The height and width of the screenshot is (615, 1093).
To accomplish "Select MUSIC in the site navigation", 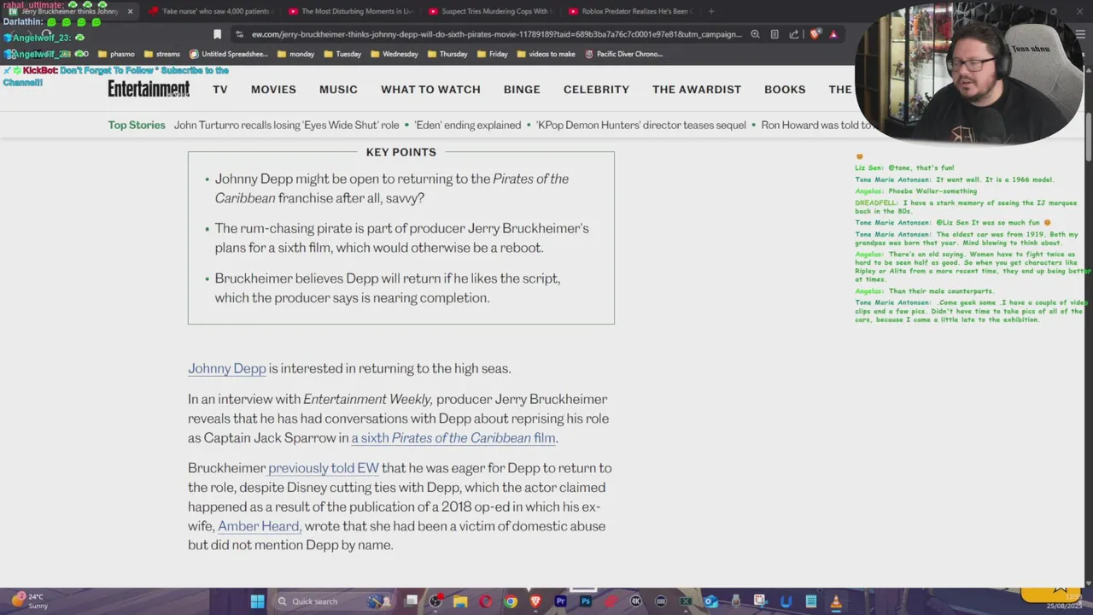I will click(x=338, y=90).
